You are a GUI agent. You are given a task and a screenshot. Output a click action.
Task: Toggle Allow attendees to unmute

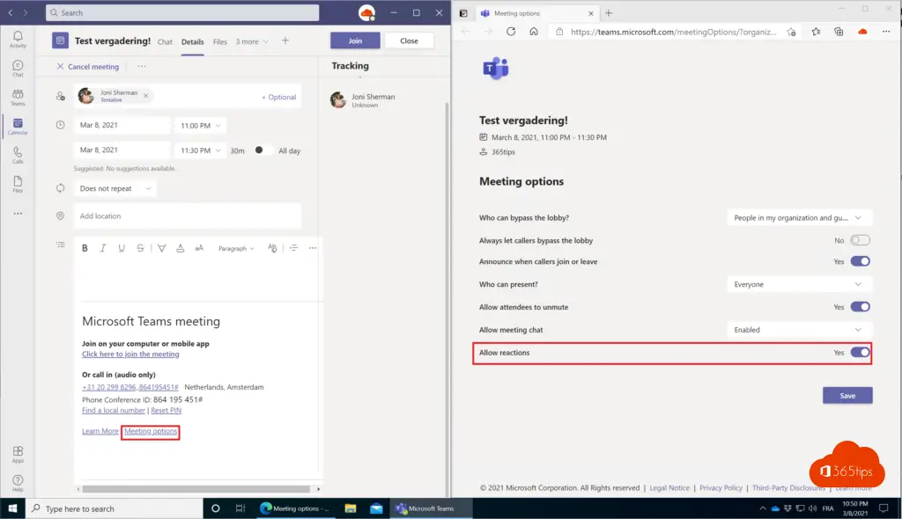coord(860,307)
